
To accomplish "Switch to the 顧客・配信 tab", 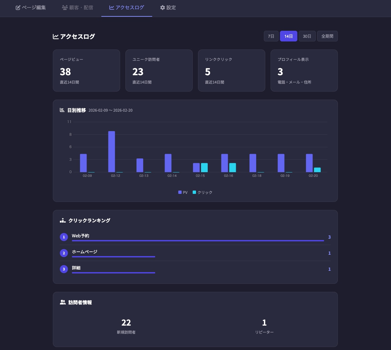I will pyautogui.click(x=78, y=8).
